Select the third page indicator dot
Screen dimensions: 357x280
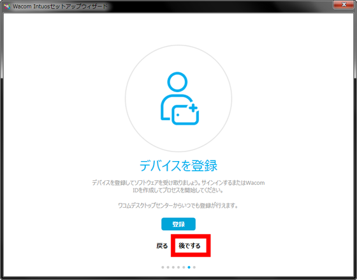(x=173, y=267)
